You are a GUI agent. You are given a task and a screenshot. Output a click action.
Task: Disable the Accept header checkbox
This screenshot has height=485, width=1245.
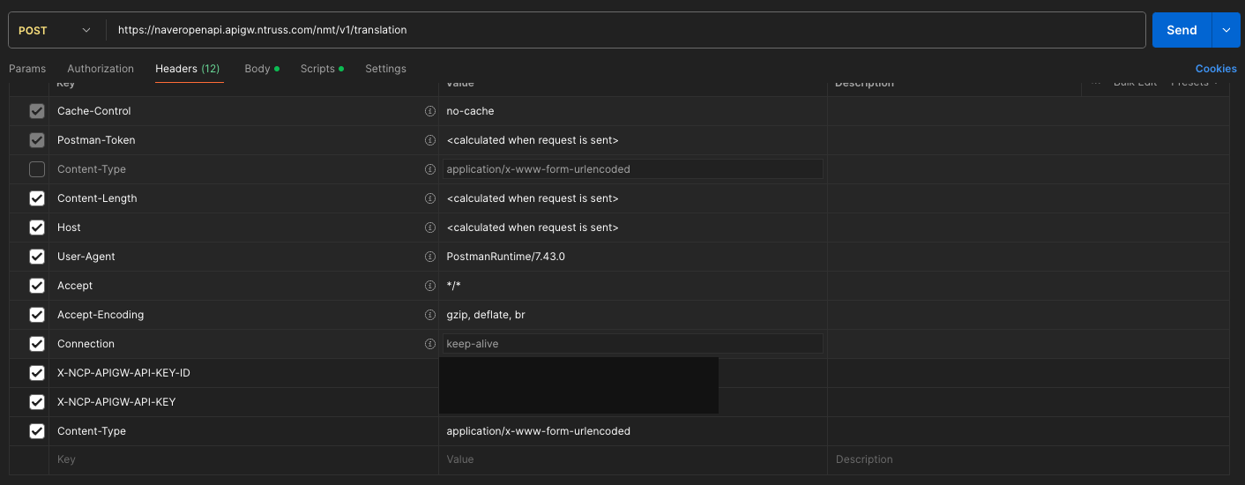[37, 286]
